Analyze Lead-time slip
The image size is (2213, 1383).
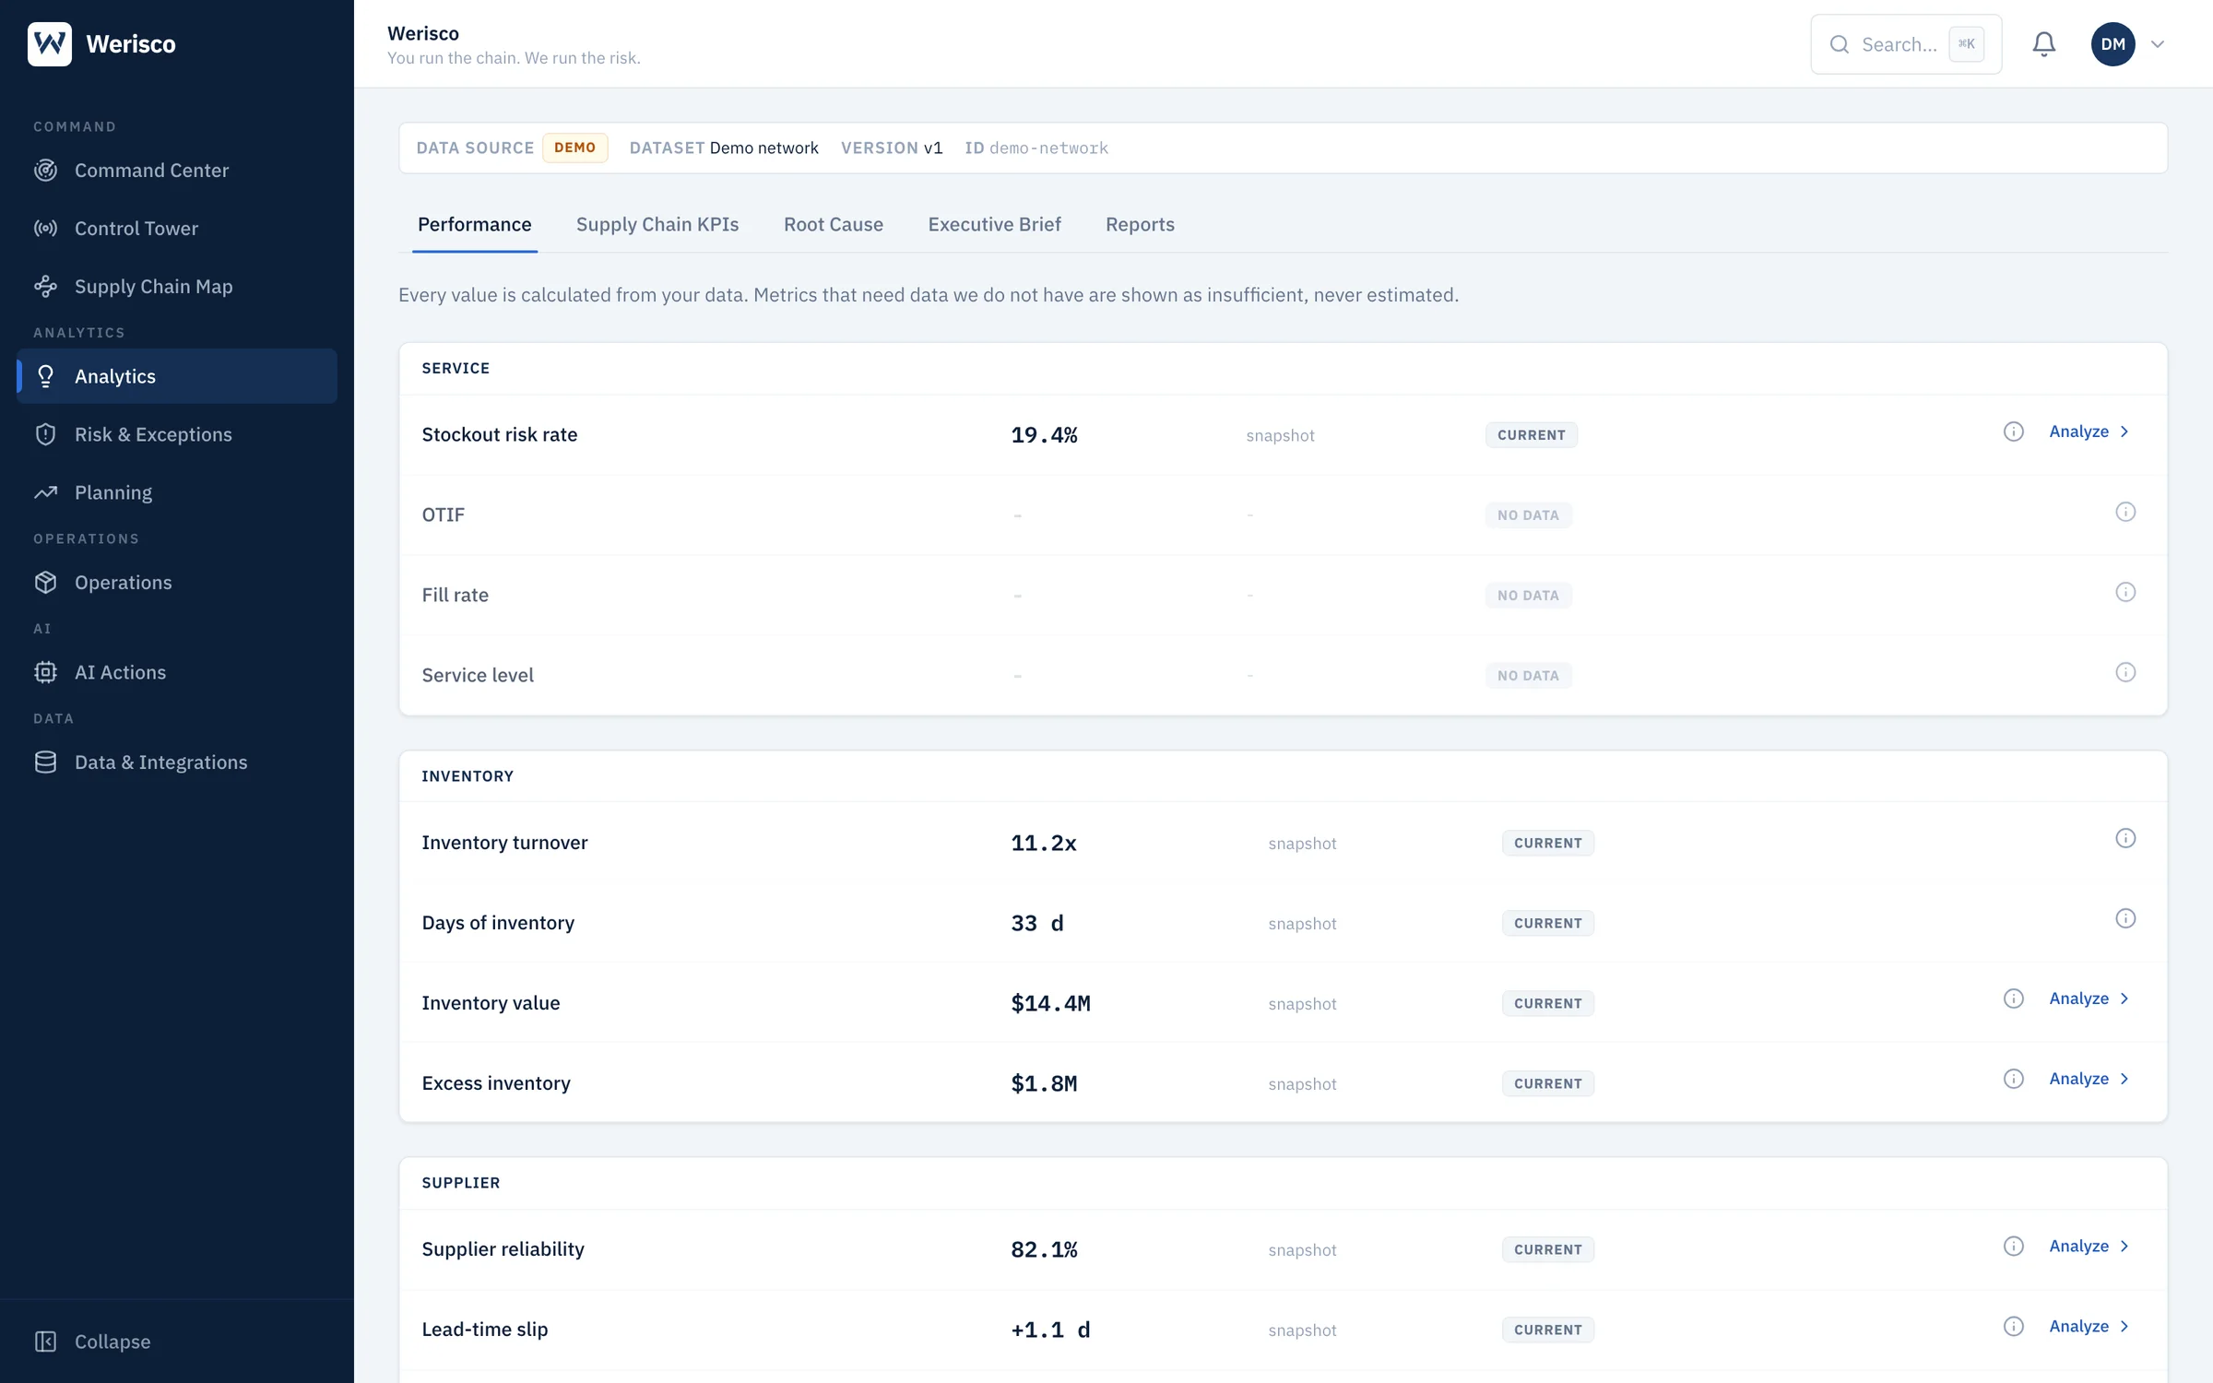coord(2089,1326)
